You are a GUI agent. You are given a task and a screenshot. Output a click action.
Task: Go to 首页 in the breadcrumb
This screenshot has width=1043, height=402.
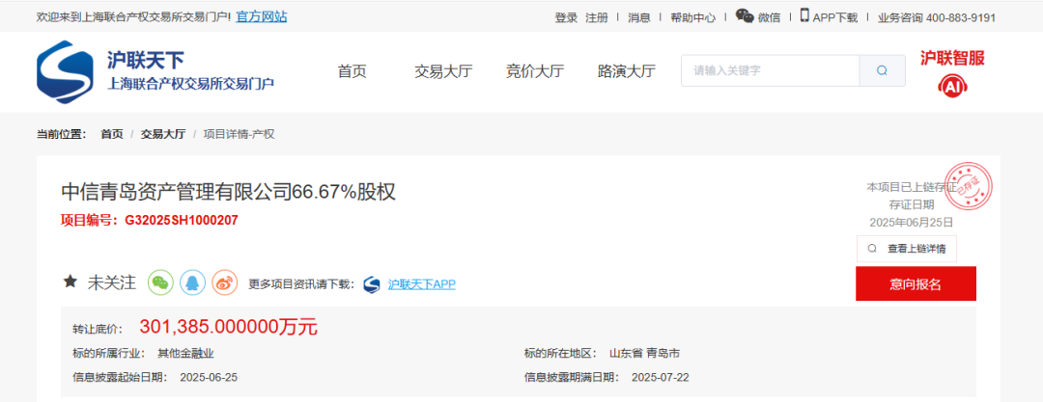pyautogui.click(x=112, y=134)
